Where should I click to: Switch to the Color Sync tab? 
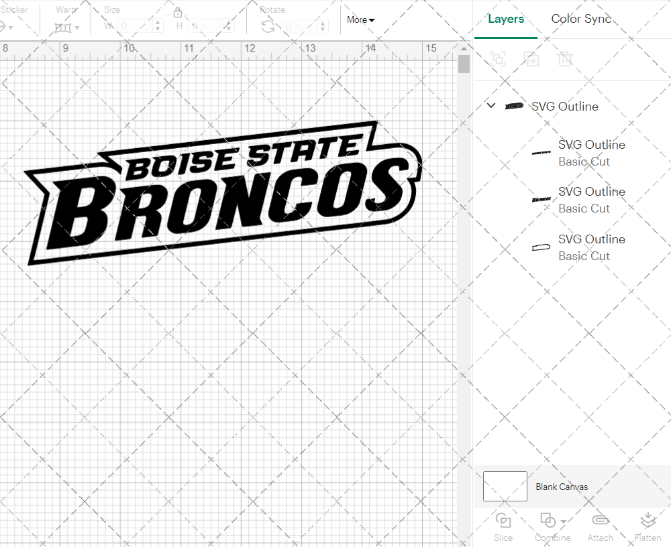(x=581, y=19)
